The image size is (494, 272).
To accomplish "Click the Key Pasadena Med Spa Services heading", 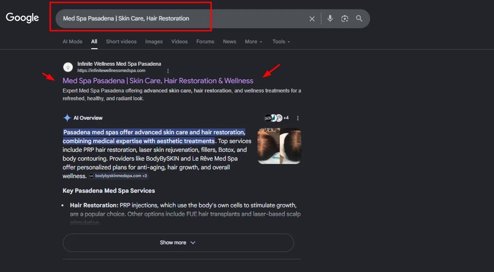I will 109,191.
